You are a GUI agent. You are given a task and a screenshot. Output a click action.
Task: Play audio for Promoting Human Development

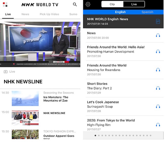pos(158,52)
